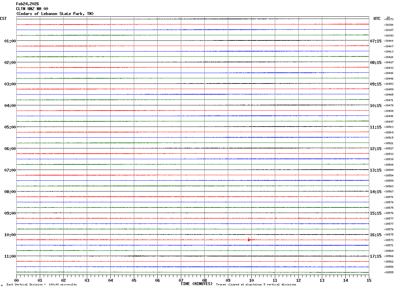Viewport: 395px width, 289px height.
Task: Click the 07:15 UTC time label
Action: pos(376,41)
